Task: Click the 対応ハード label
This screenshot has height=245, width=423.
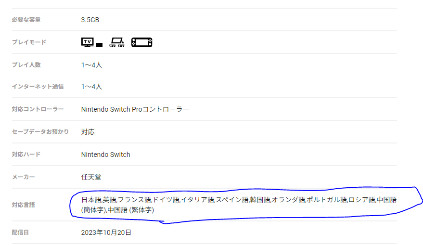Action: coord(26,155)
